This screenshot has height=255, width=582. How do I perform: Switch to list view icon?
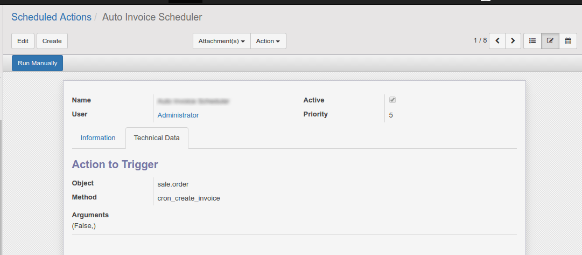[x=532, y=41]
